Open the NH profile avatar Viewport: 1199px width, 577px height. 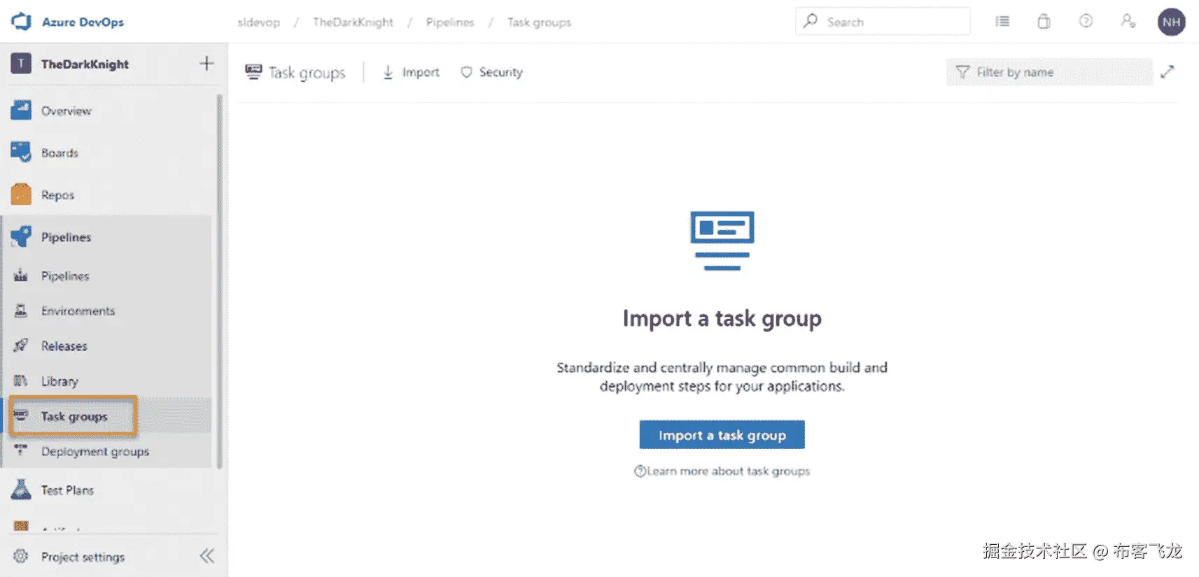pyautogui.click(x=1171, y=22)
